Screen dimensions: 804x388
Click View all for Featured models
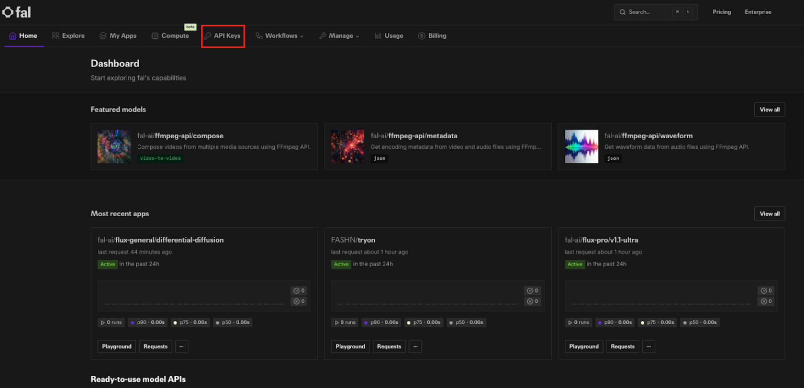coord(769,109)
